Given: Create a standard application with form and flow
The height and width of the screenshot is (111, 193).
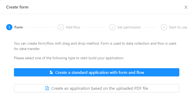Looking at the screenshot, I should [96, 72].
